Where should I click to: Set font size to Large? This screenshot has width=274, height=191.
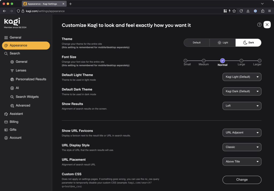[241, 61]
